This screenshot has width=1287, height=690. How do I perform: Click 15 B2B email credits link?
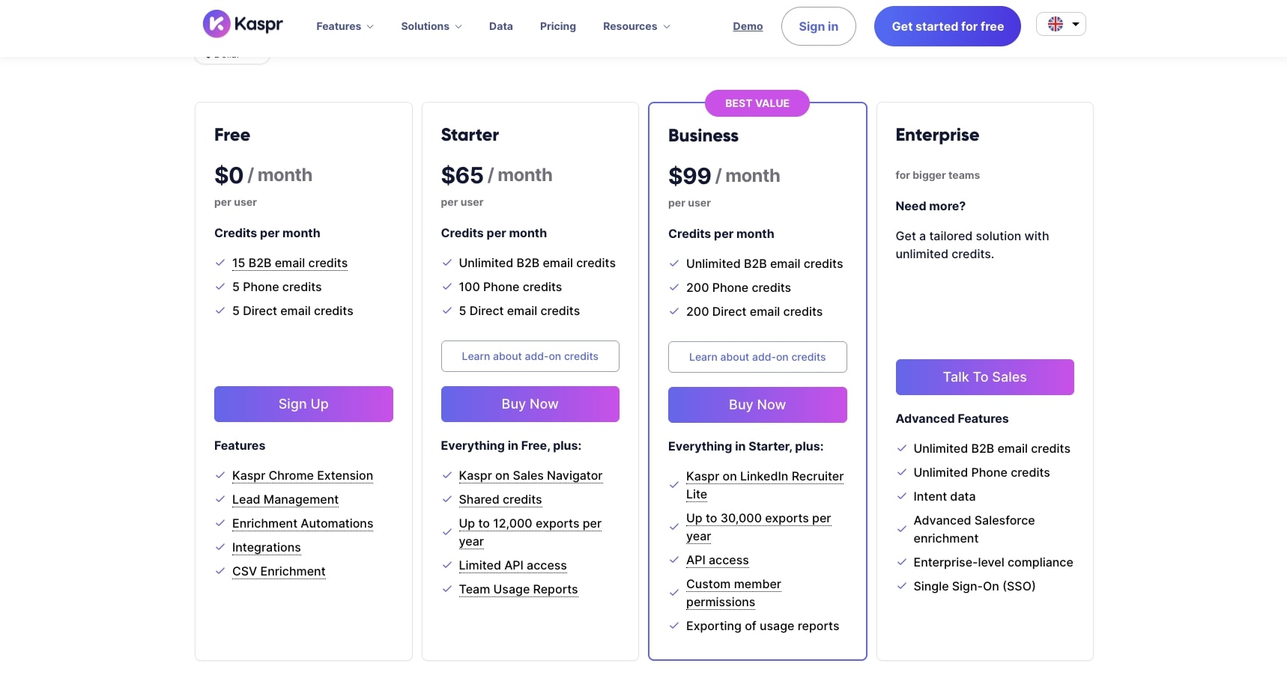pyautogui.click(x=290, y=263)
